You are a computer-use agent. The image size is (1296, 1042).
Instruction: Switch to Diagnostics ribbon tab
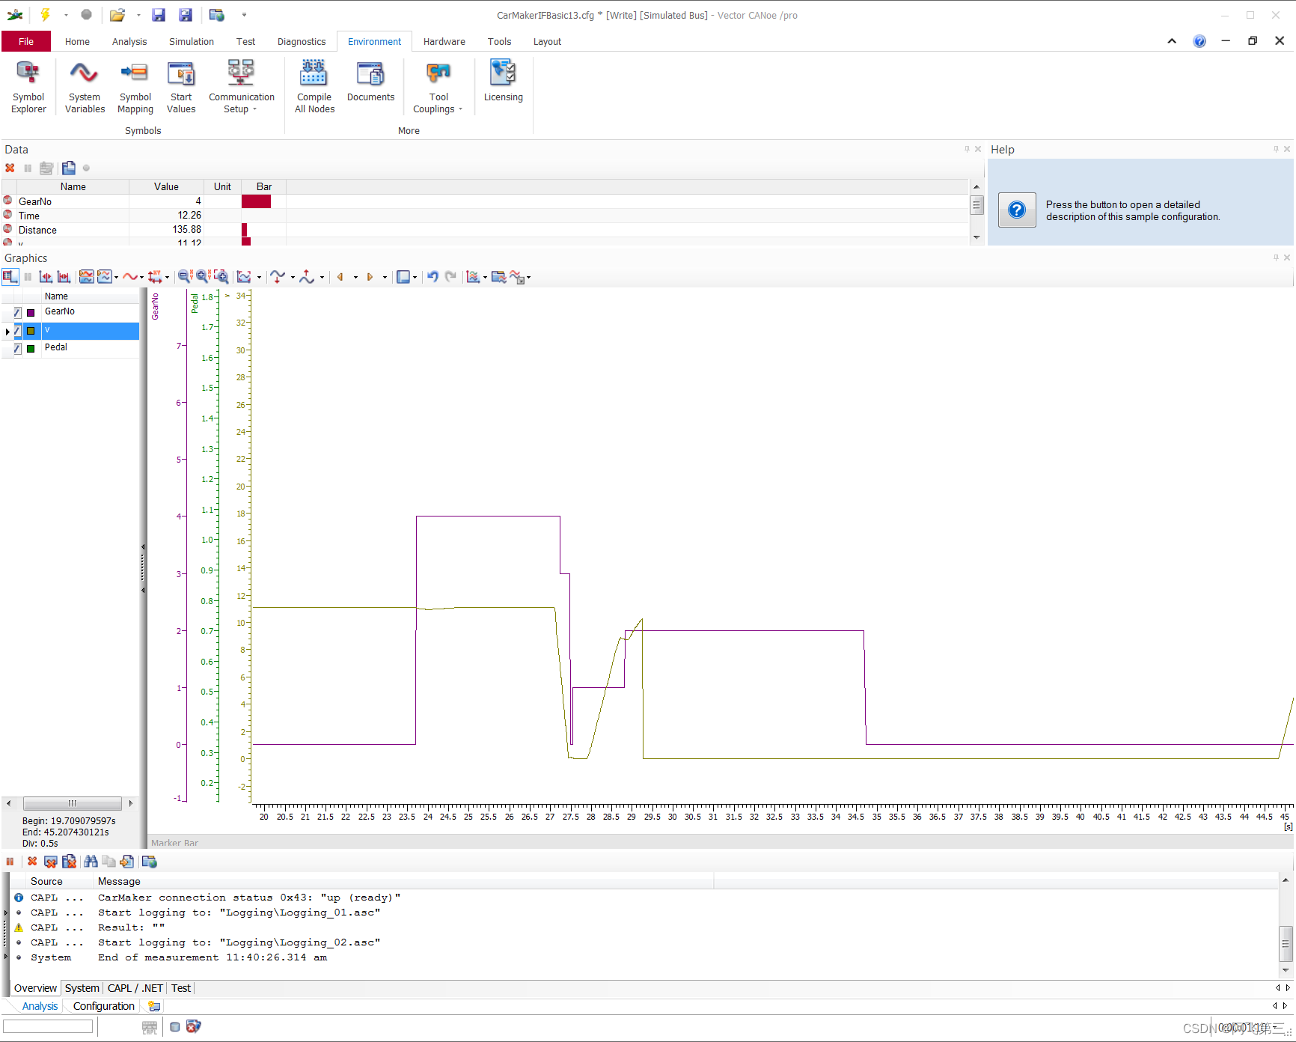(x=302, y=41)
